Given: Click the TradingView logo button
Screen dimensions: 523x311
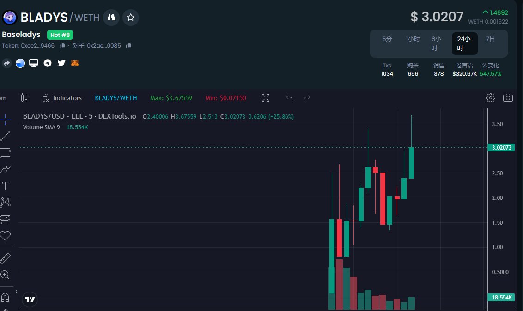Looking at the screenshot, I should click(30, 299).
